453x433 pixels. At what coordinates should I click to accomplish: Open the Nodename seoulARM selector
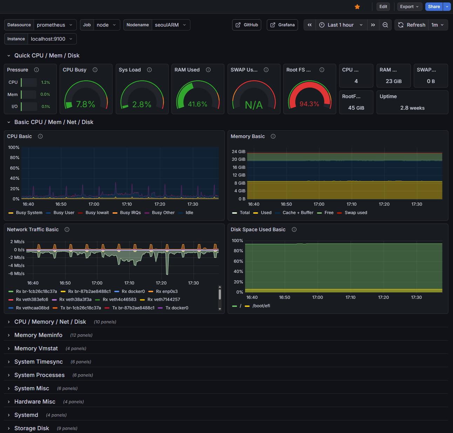(171, 25)
